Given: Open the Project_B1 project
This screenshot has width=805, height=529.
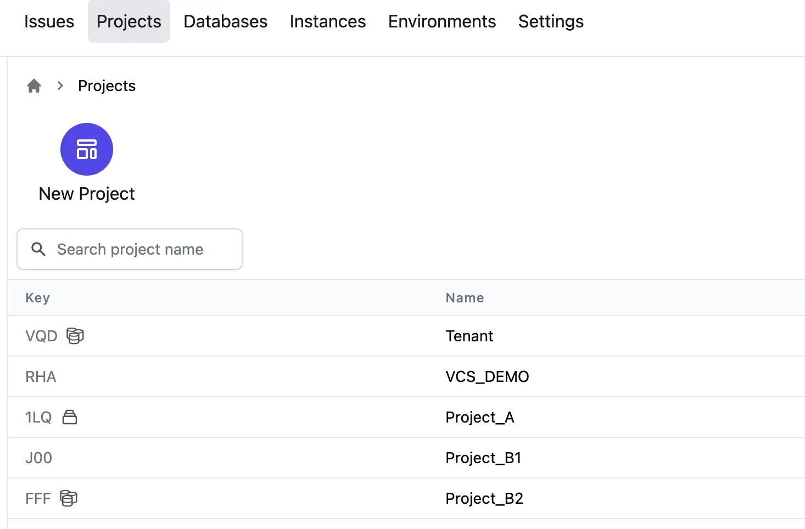Looking at the screenshot, I should [x=483, y=458].
